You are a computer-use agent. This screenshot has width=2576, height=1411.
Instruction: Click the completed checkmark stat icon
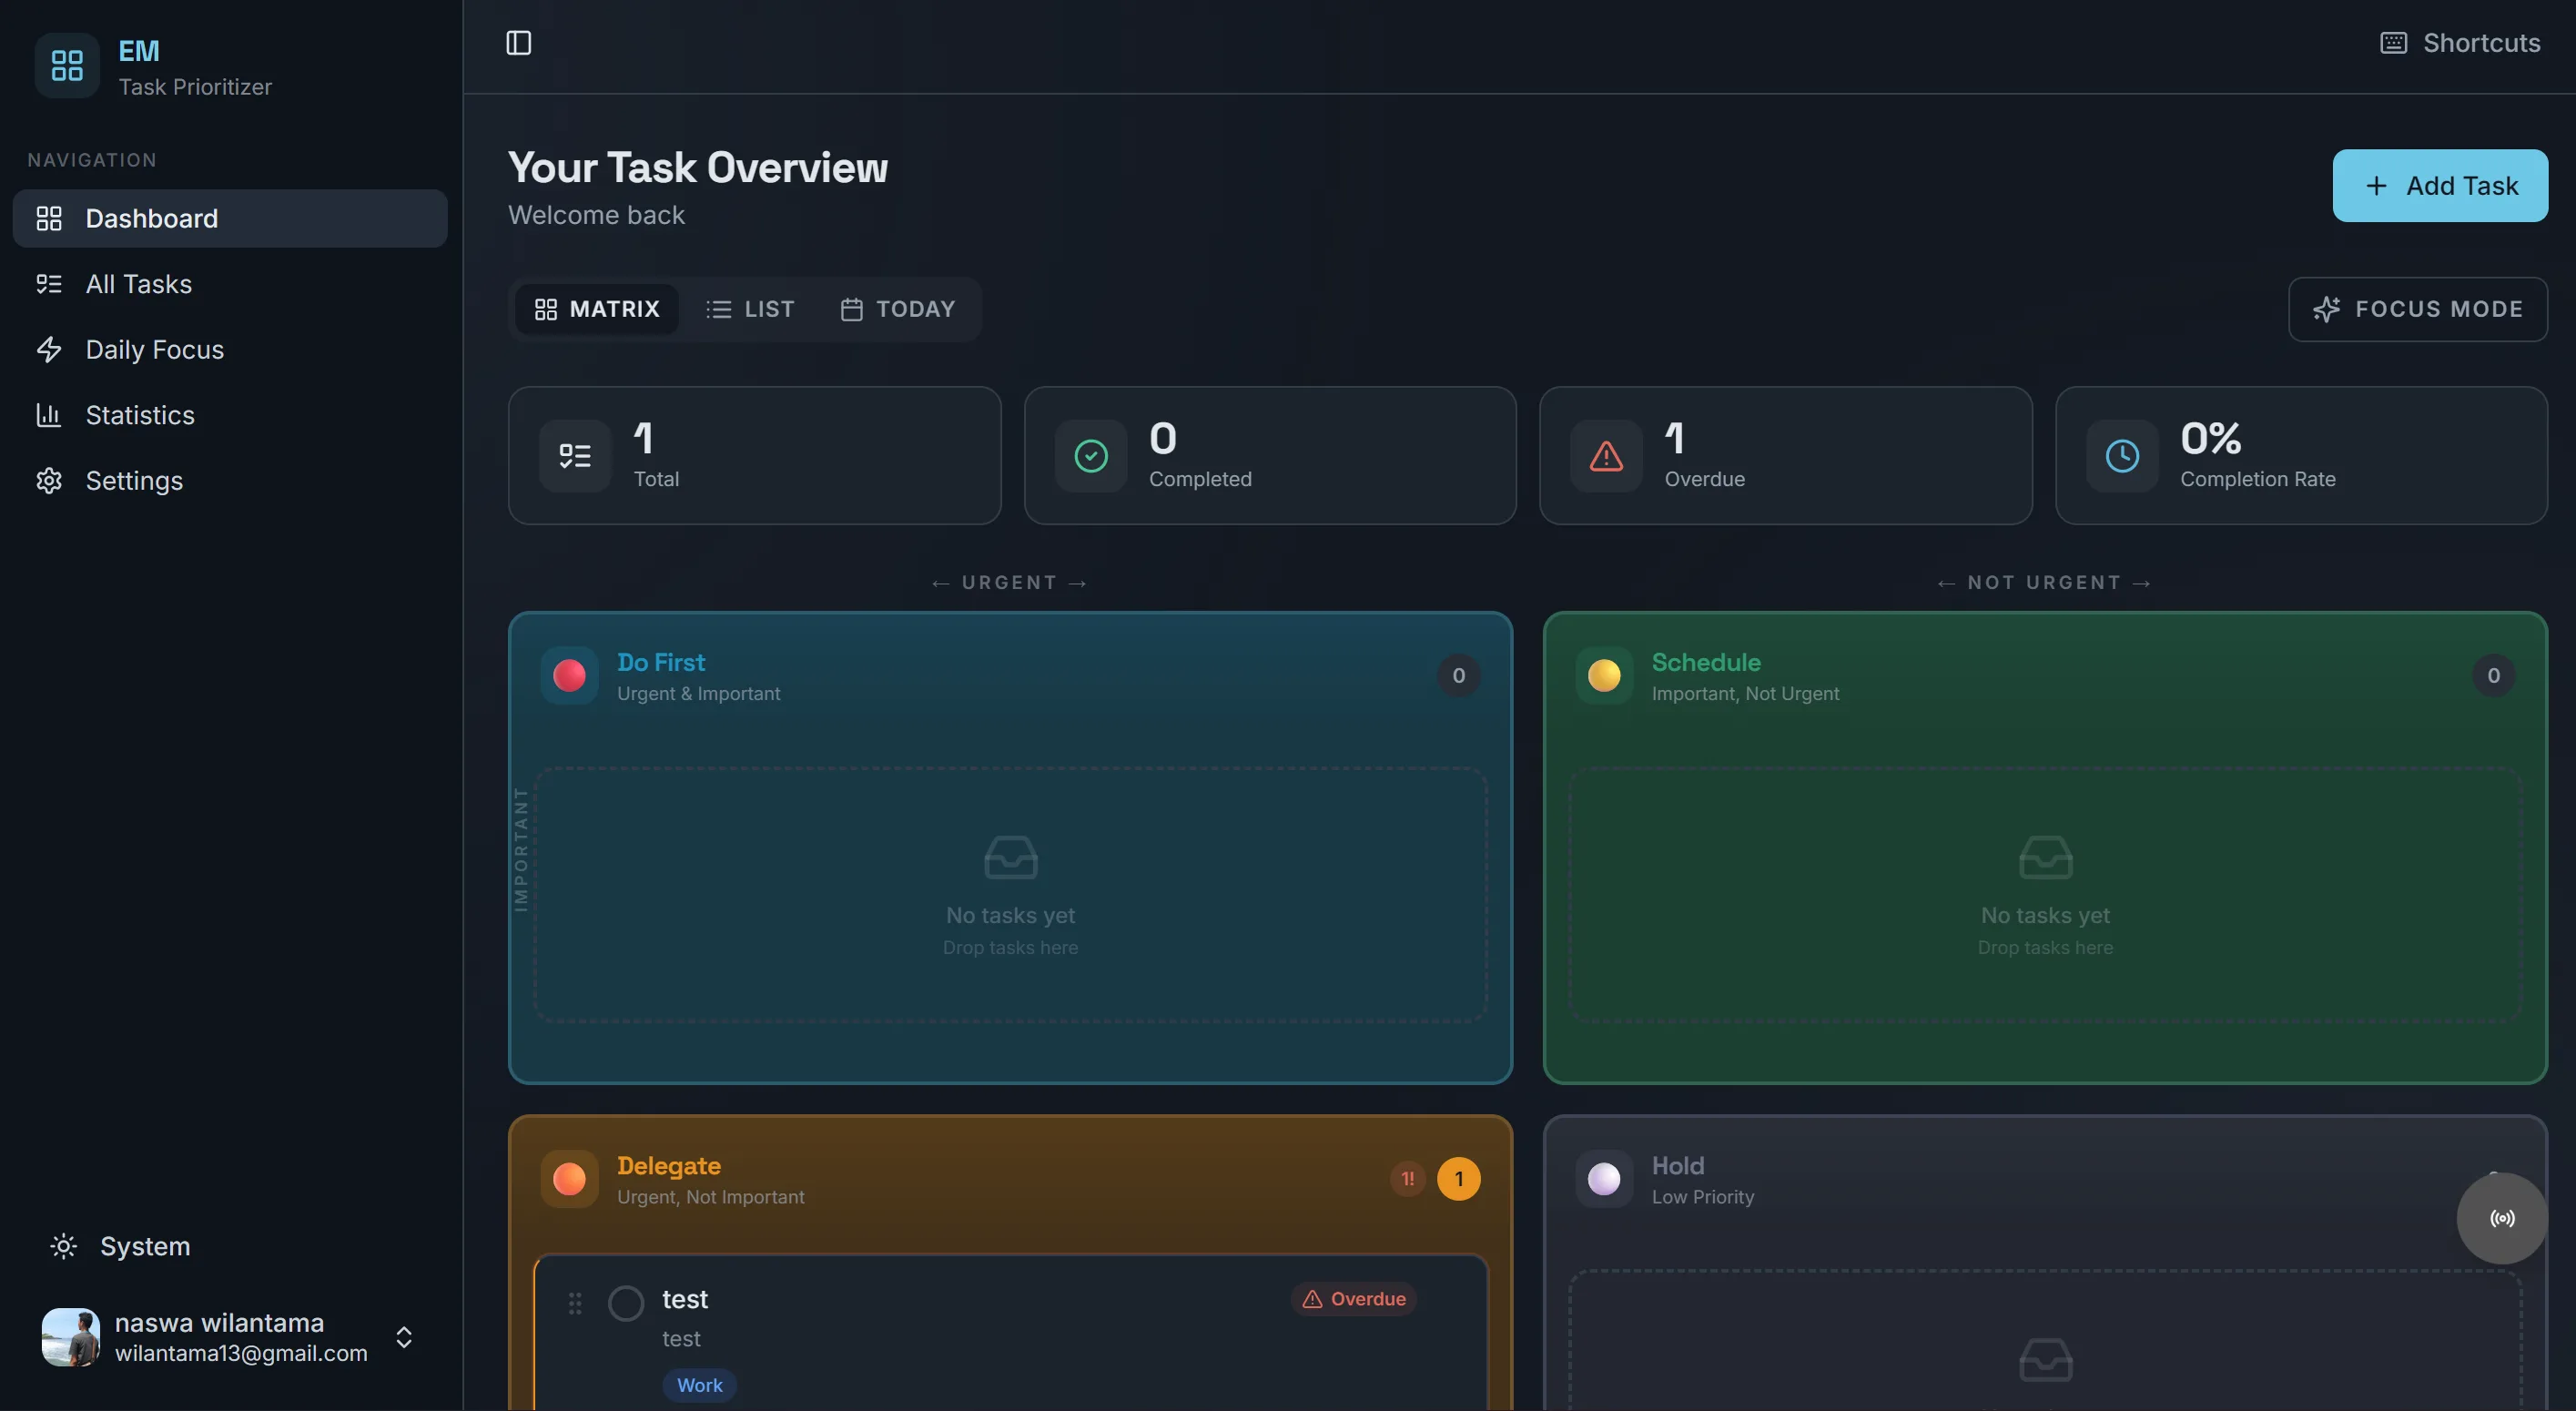1091,456
